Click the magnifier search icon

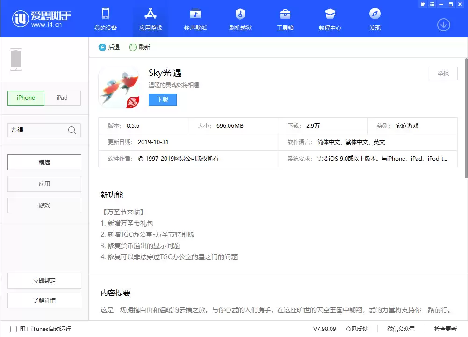pos(72,130)
